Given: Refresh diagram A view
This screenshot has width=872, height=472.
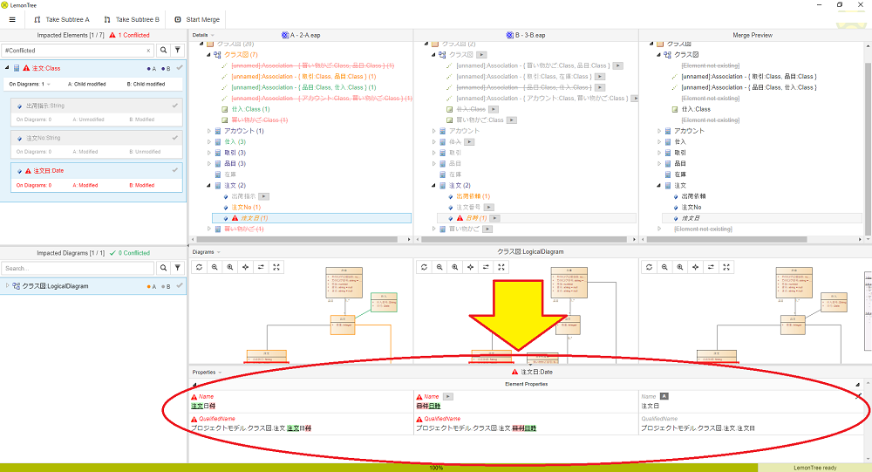Looking at the screenshot, I should [199, 267].
